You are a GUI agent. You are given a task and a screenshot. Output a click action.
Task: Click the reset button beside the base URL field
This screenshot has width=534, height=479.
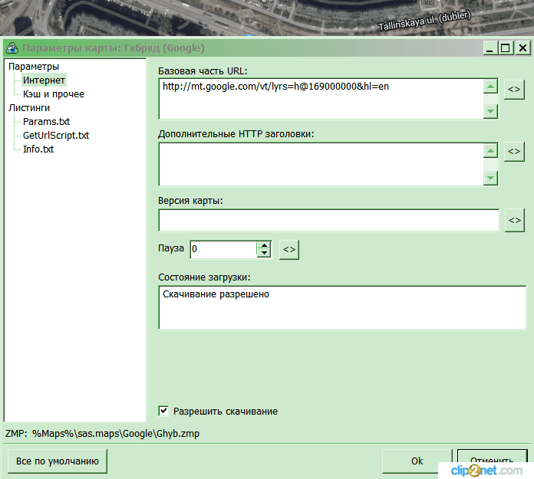click(x=514, y=89)
